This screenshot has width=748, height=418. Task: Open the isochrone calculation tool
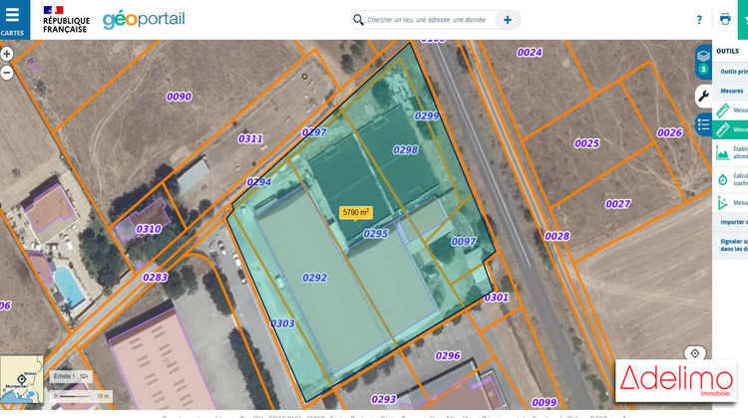coord(724,178)
